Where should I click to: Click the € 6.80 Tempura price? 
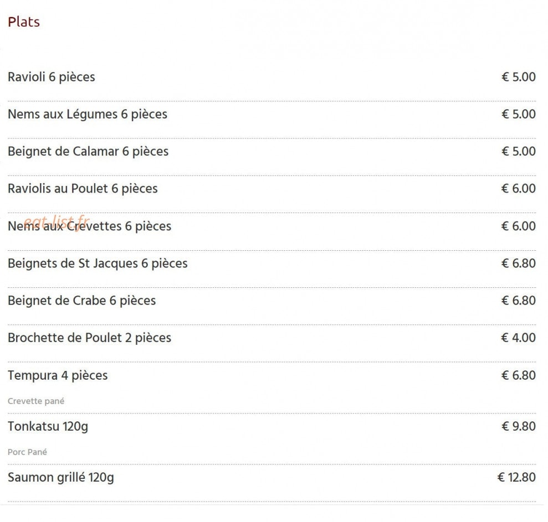click(518, 375)
